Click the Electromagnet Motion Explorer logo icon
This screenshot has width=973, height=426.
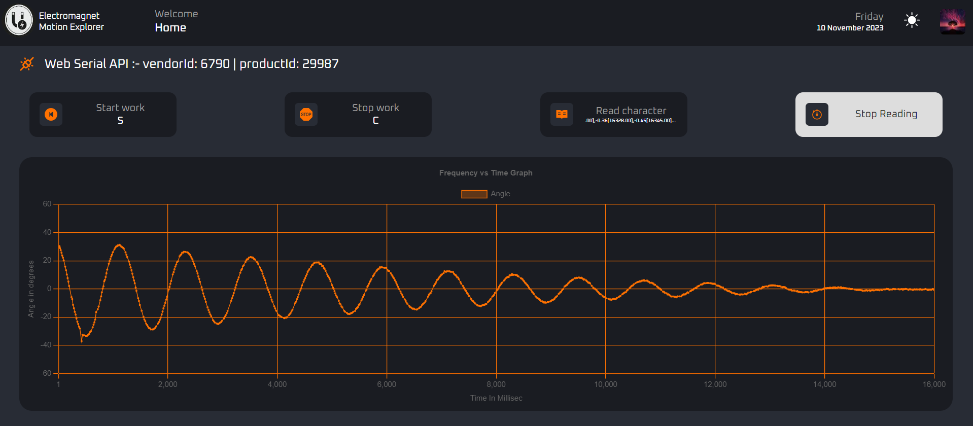point(19,20)
